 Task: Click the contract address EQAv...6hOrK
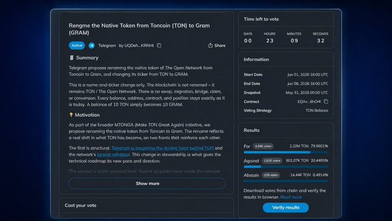(309, 102)
